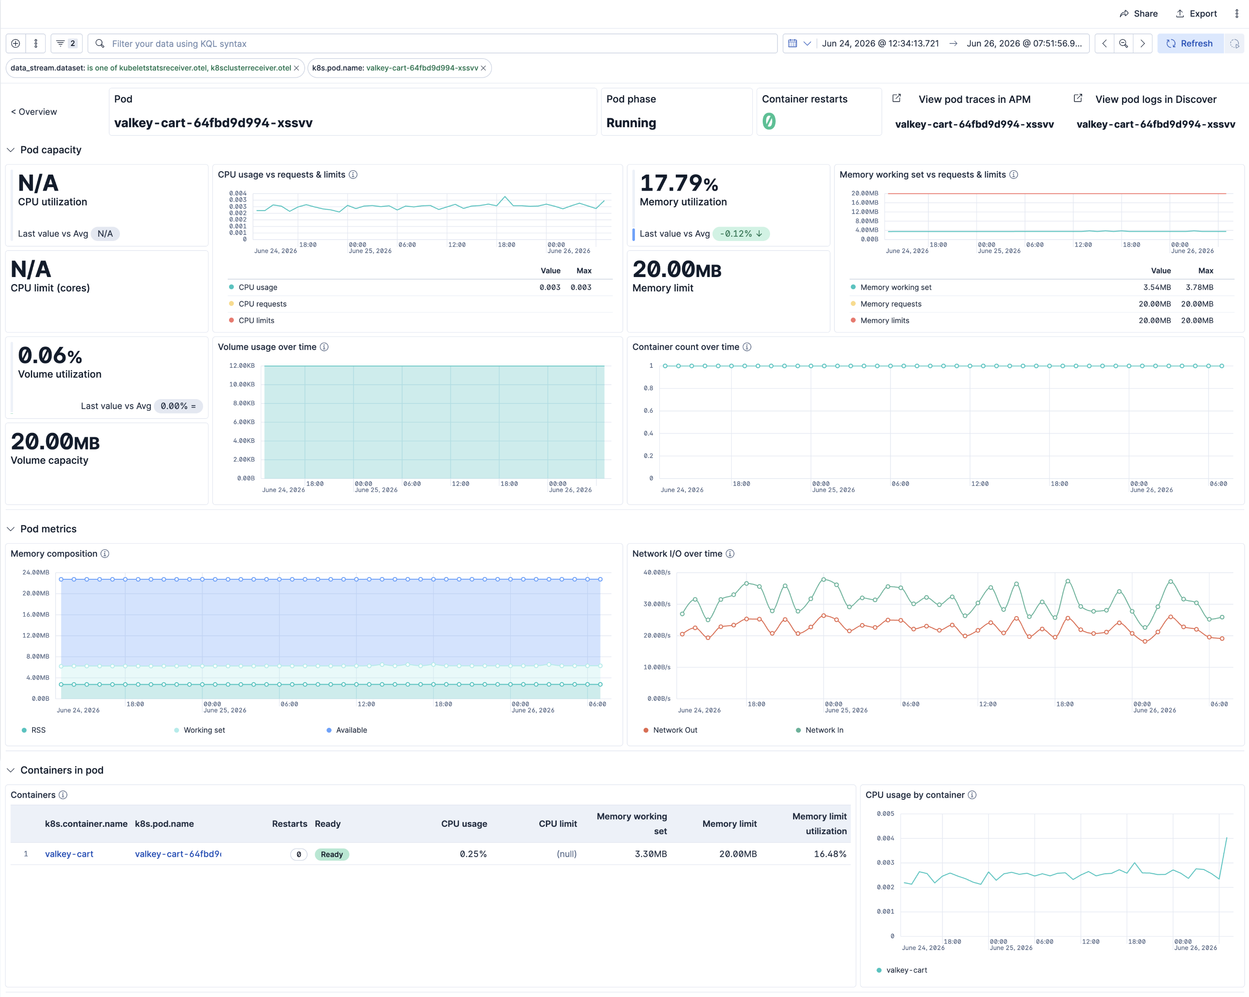Toggle CPU requests series in legend
The height and width of the screenshot is (997, 1249).
[262, 304]
